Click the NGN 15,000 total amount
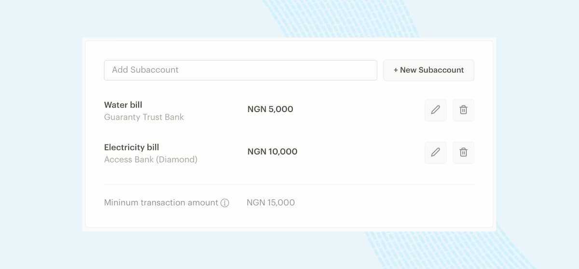This screenshot has height=269, width=579. pyautogui.click(x=271, y=202)
